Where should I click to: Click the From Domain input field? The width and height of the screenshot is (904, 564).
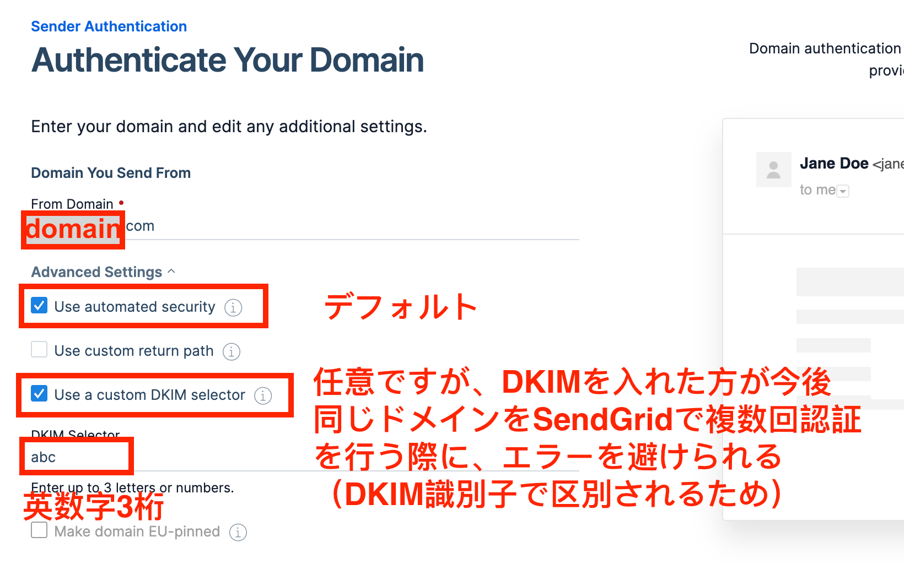tap(331, 227)
